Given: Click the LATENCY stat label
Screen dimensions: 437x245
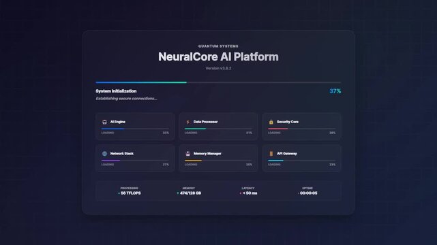Looking at the screenshot, I should tap(248, 189).
